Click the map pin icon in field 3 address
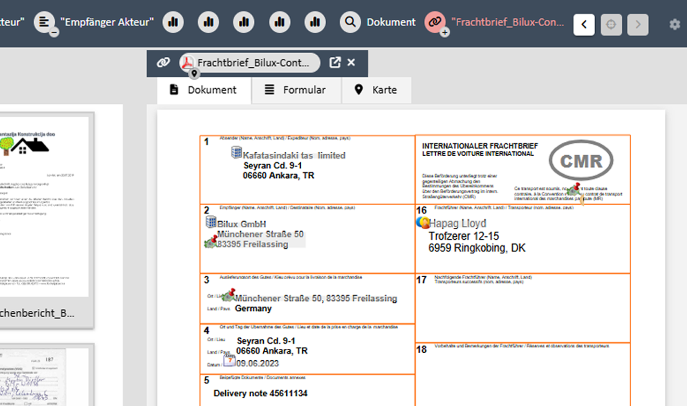This screenshot has height=406, width=687. [229, 295]
